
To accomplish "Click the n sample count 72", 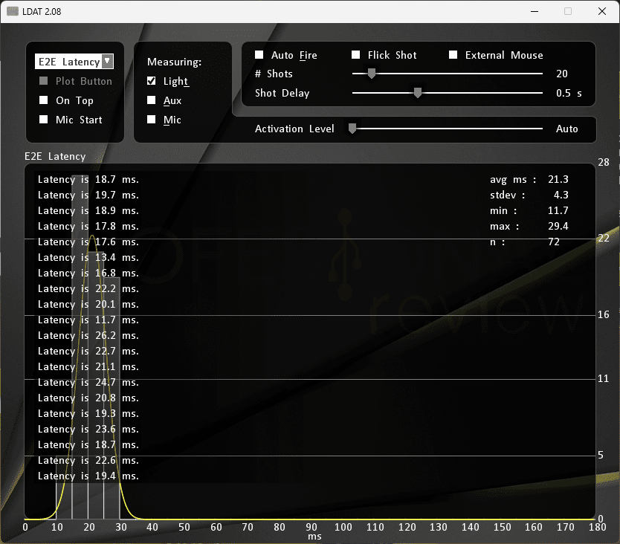I will 554,242.
